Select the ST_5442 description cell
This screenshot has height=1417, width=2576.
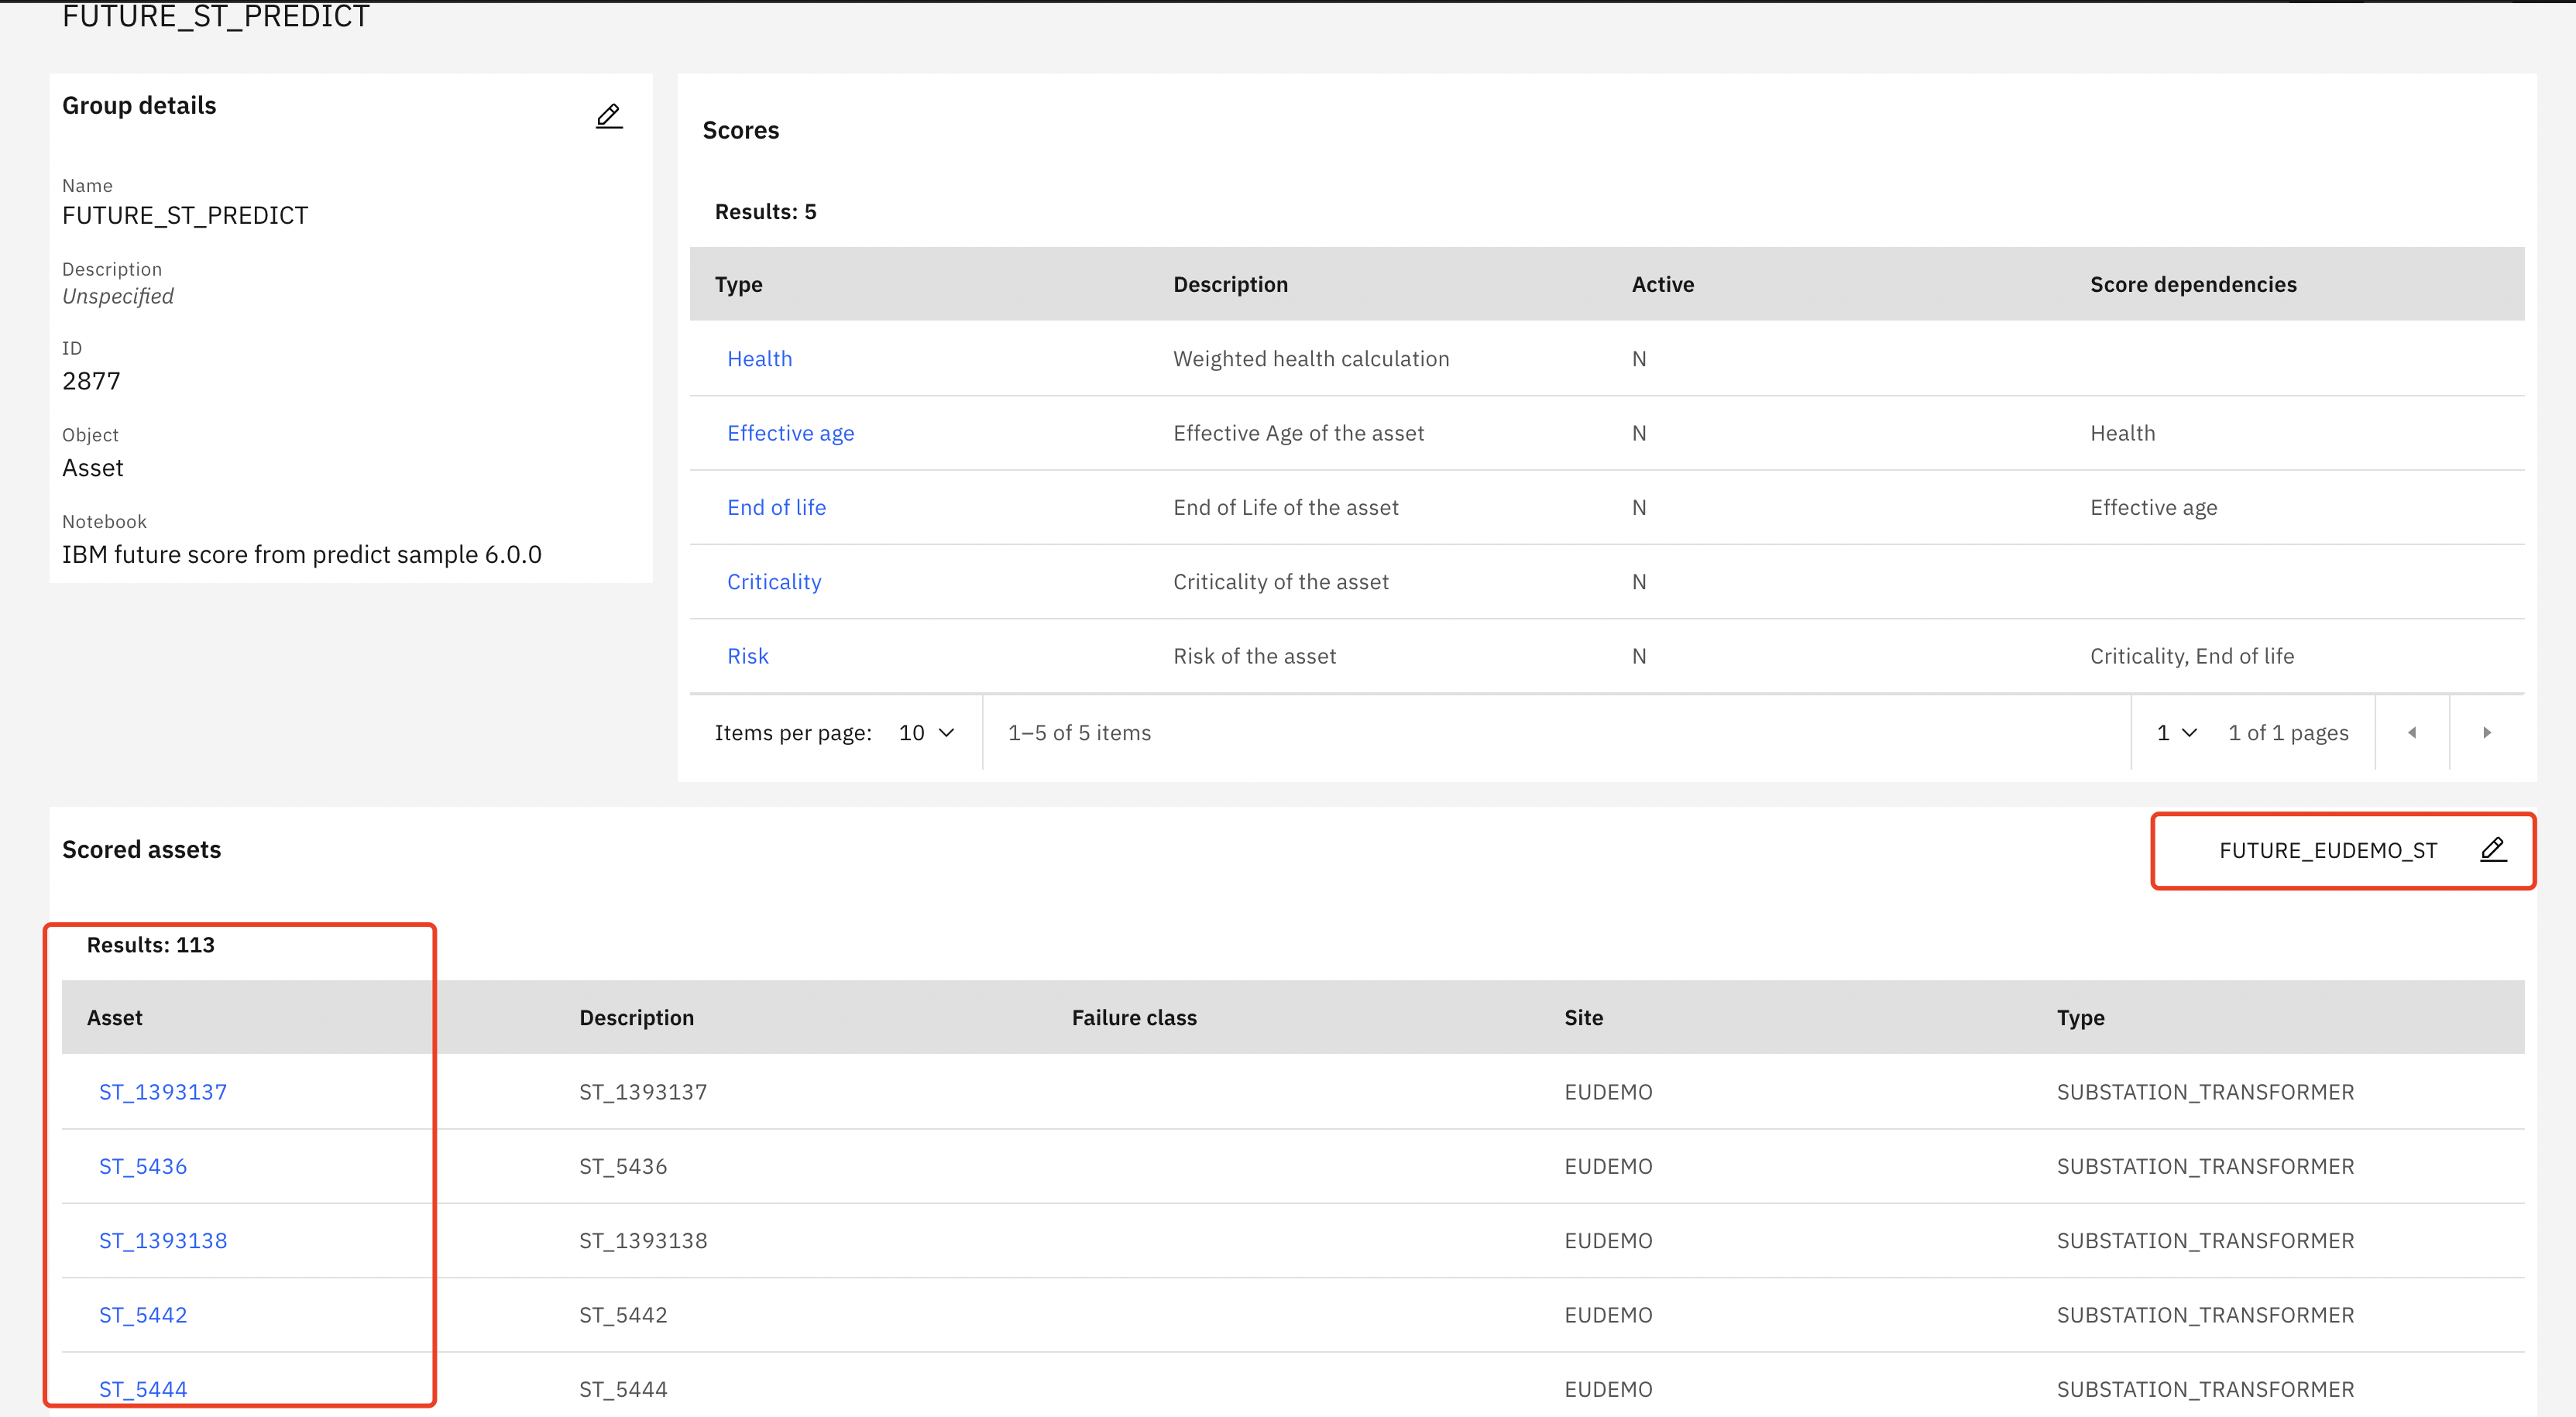[623, 1315]
